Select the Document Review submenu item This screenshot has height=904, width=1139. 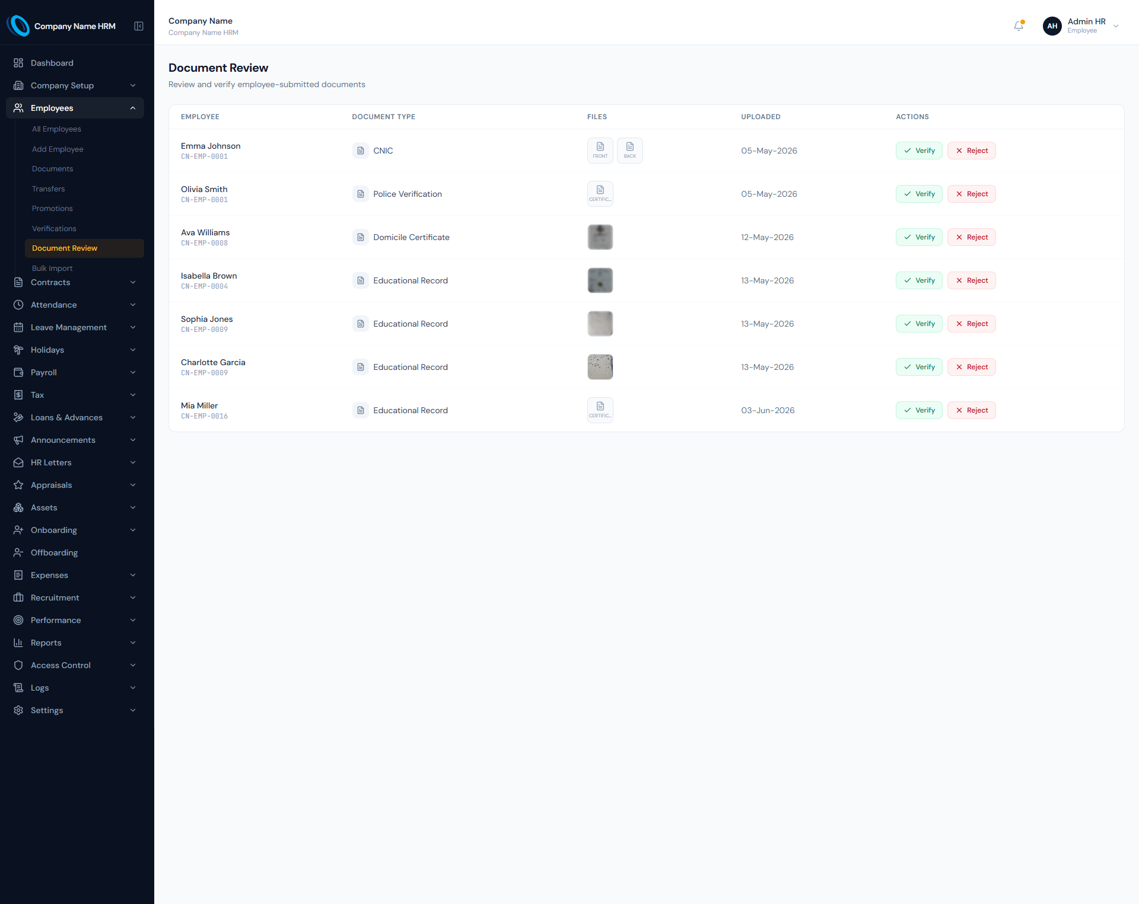[x=84, y=248]
